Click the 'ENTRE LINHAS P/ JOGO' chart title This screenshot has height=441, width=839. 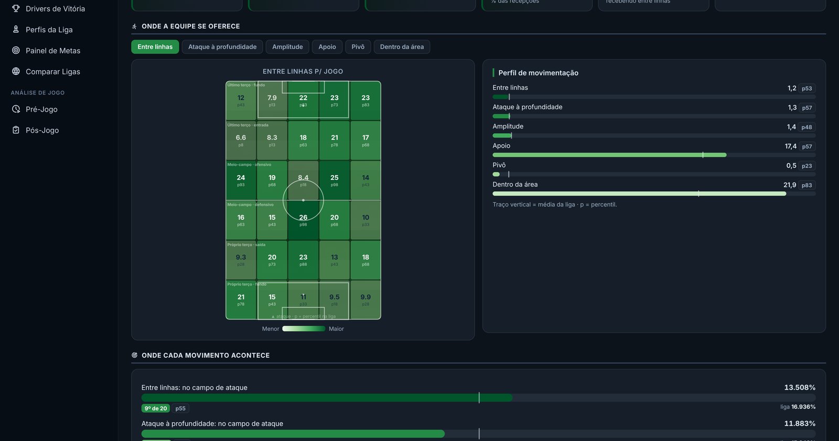pyautogui.click(x=303, y=71)
